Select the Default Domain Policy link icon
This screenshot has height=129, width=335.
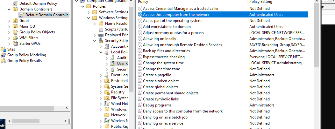(x=15, y=3)
